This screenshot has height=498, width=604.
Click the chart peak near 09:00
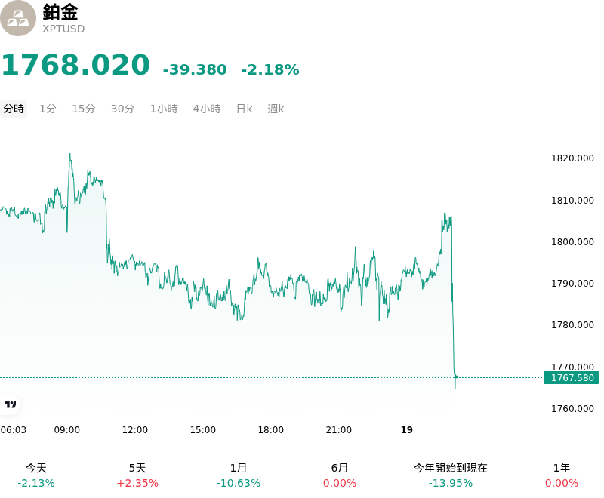point(70,155)
